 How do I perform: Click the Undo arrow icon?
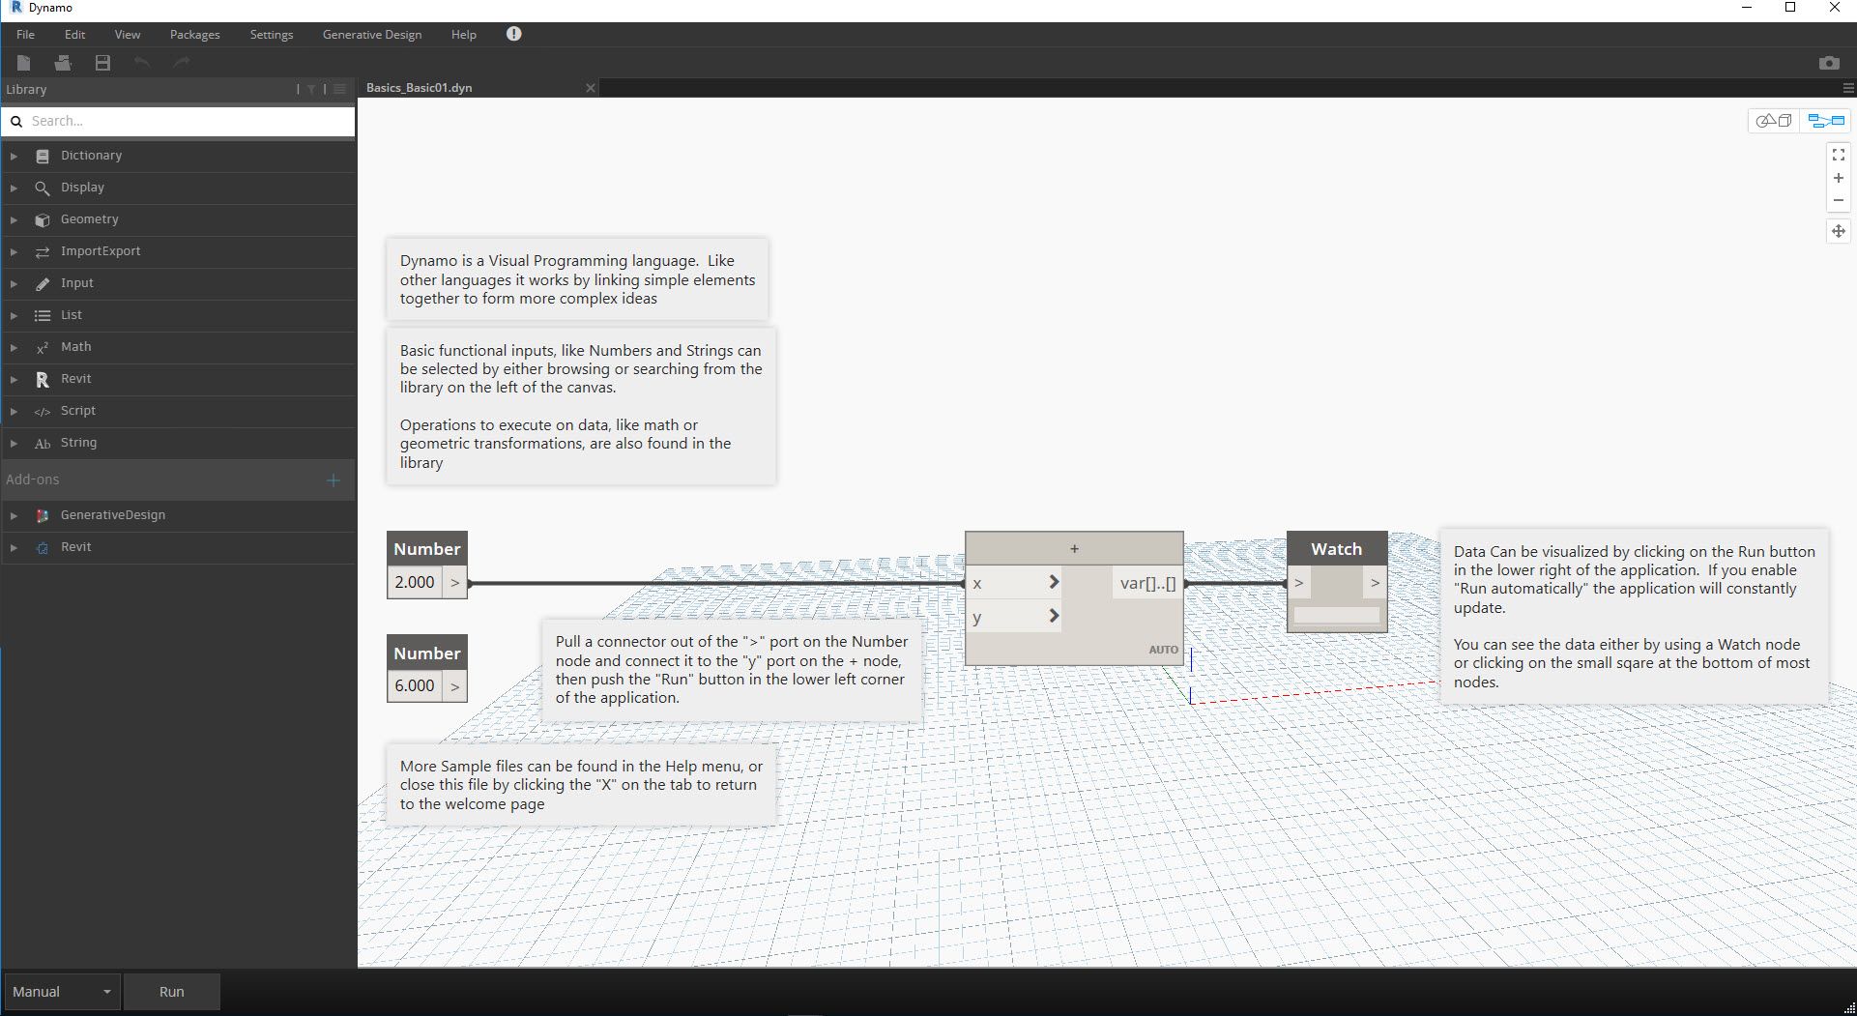click(141, 63)
